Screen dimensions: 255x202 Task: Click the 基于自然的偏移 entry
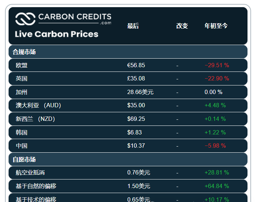coord(36,186)
